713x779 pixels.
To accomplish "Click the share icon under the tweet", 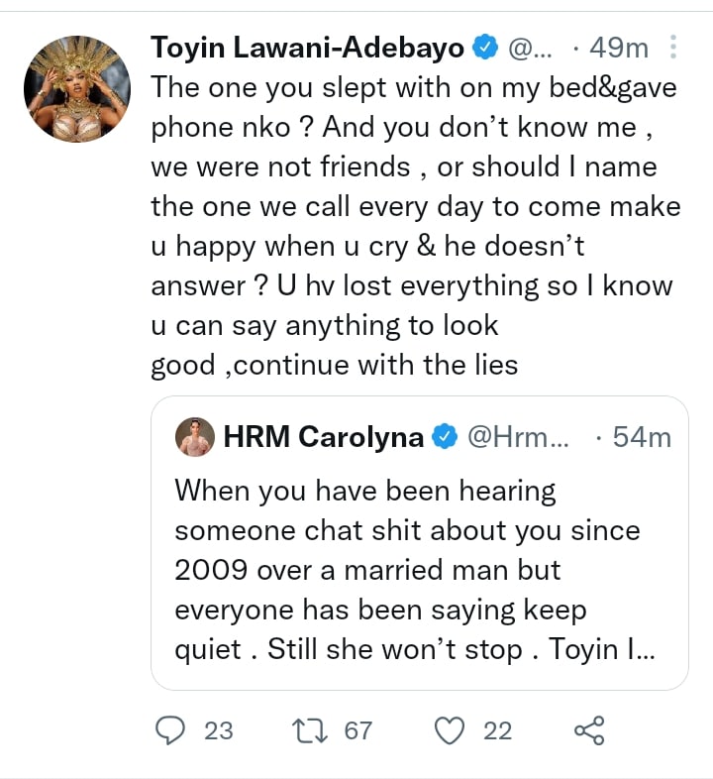I will [x=589, y=731].
